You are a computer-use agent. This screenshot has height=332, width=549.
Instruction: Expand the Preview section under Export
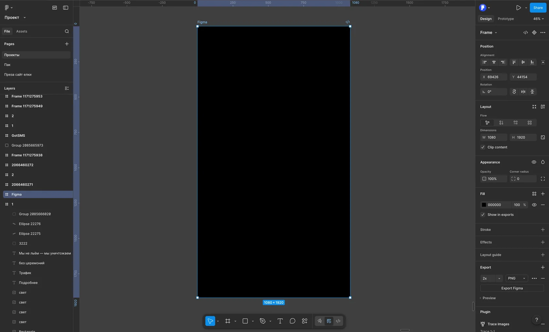(x=489, y=298)
